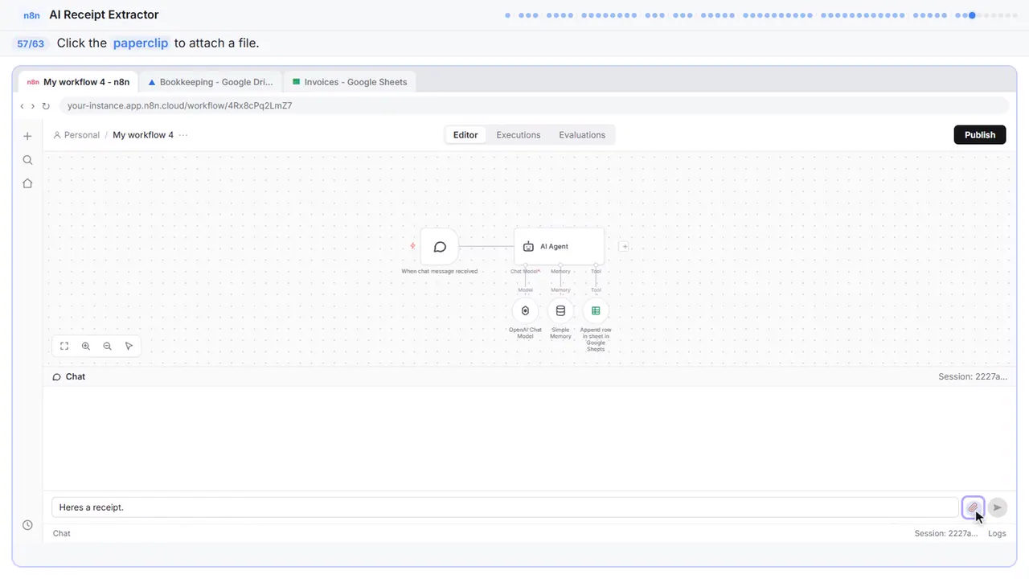Click the Personal breadcrumb link
The height and width of the screenshot is (579, 1029).
pyautogui.click(x=76, y=135)
